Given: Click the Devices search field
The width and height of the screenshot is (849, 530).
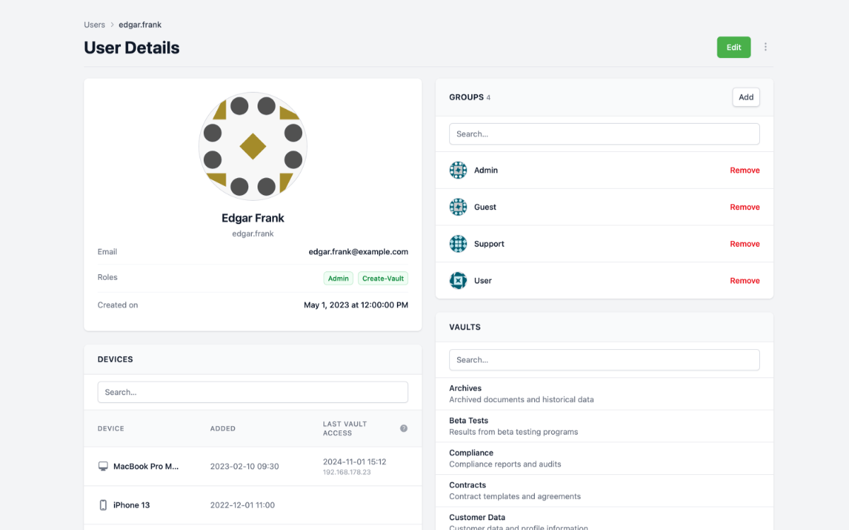Looking at the screenshot, I should (x=253, y=391).
